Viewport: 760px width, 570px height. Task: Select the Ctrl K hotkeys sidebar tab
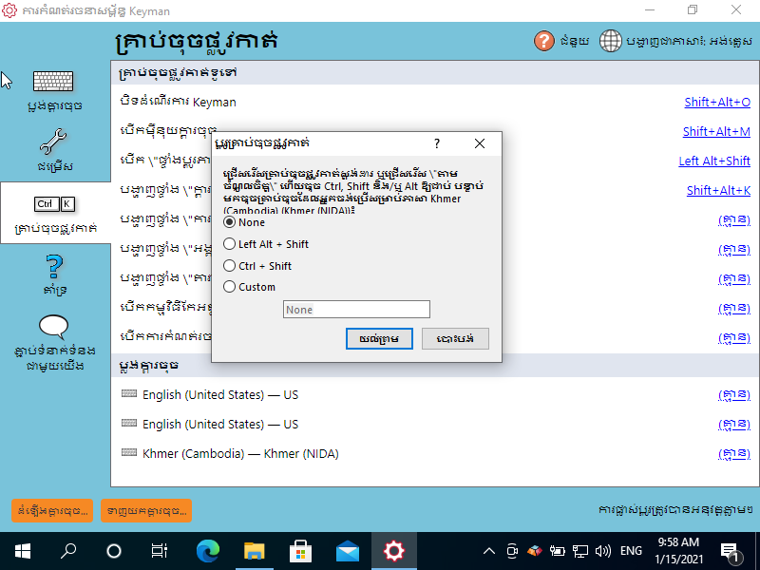55,214
